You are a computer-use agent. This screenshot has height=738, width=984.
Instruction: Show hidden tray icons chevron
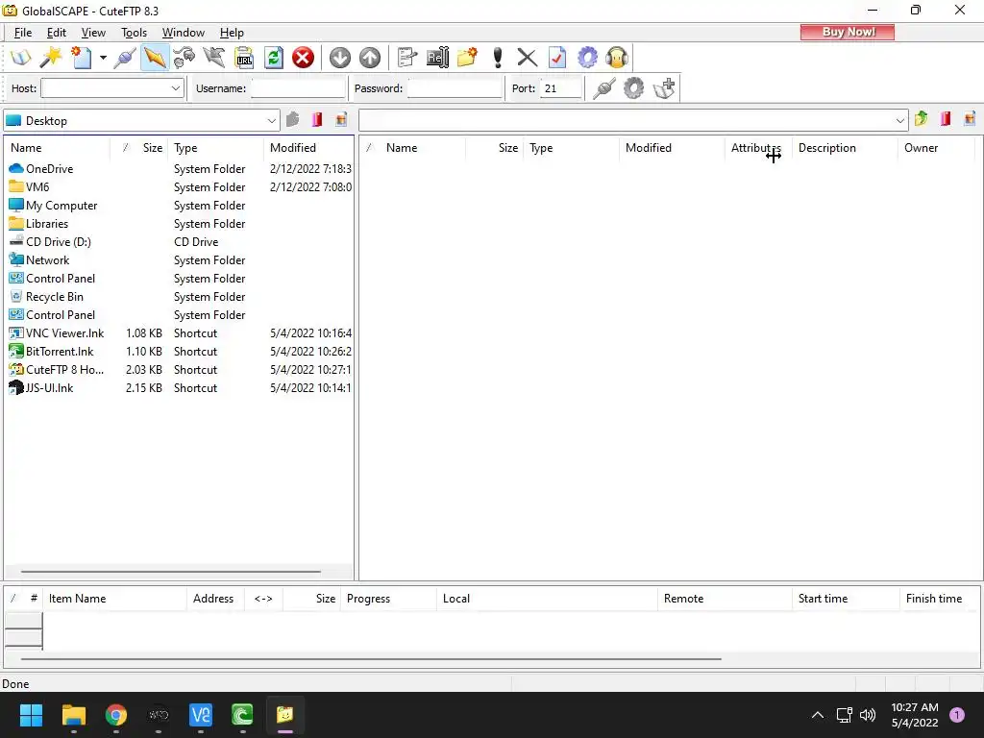click(818, 715)
